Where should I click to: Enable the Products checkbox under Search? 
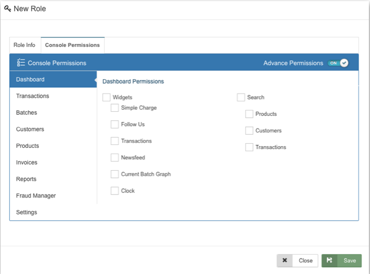pos(249,114)
